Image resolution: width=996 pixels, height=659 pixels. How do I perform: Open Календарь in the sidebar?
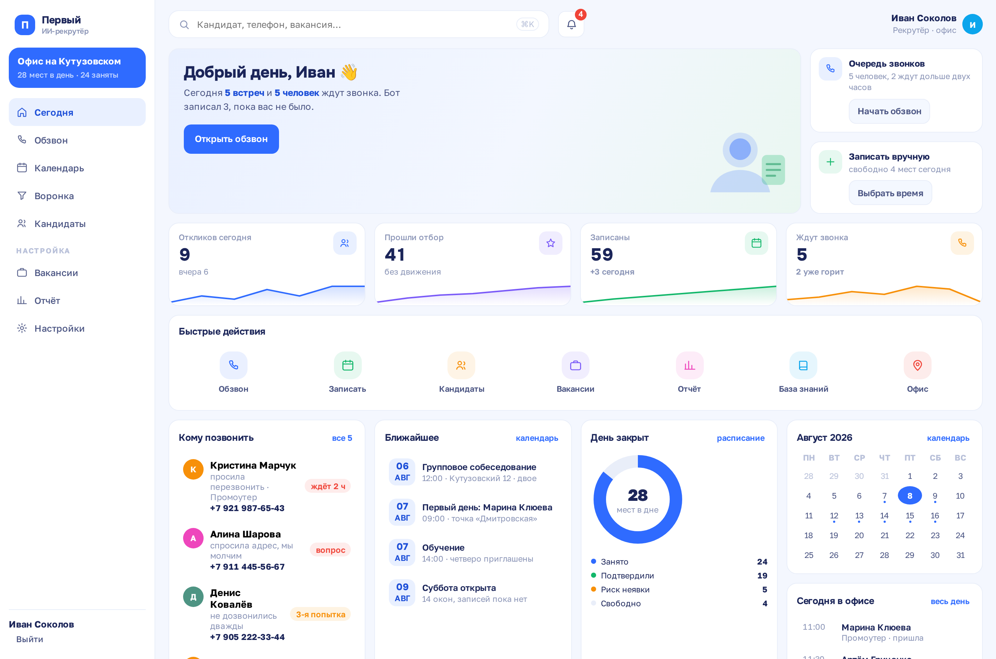(77, 168)
